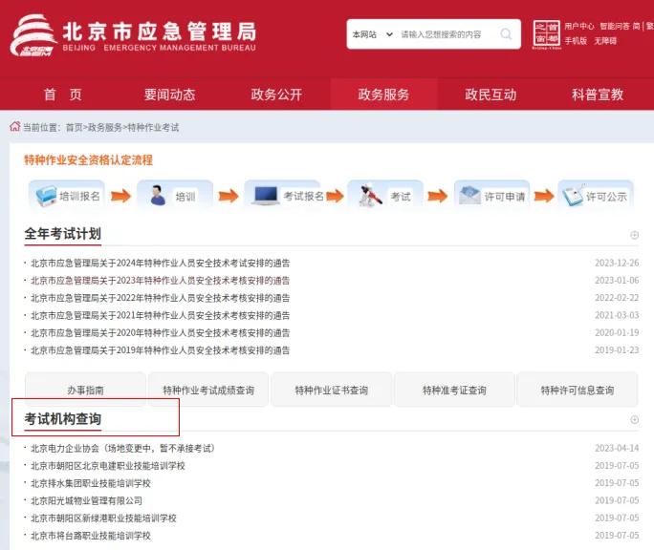This screenshot has height=550, width=654.
Task: Click the 全年考试计划 section heading
Action: (62, 234)
